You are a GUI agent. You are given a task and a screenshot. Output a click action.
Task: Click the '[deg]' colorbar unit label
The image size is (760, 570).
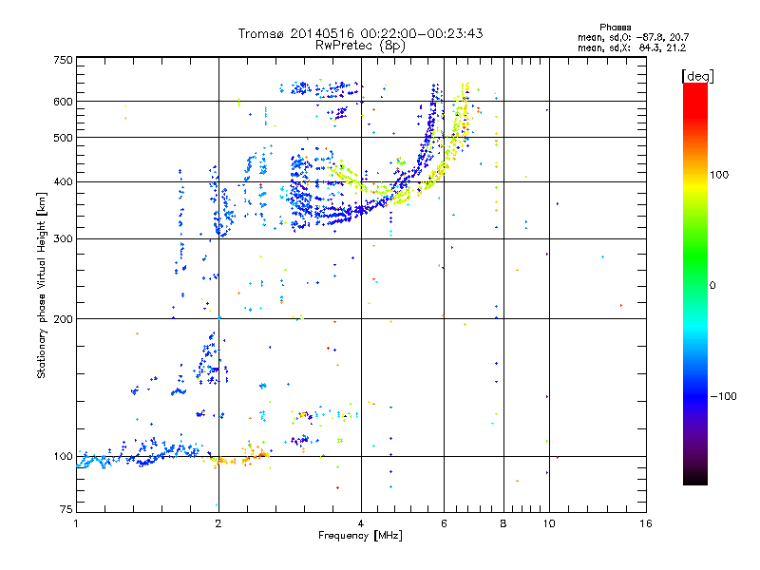[x=697, y=76]
